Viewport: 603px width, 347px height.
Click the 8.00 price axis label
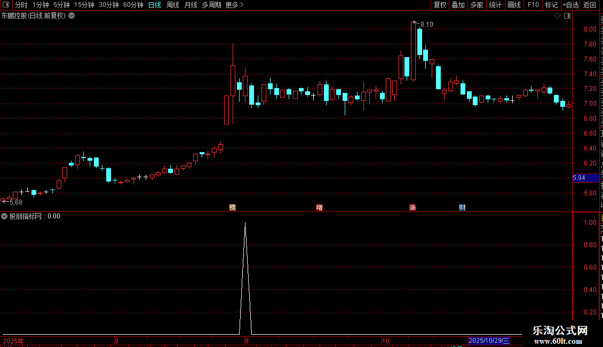coord(590,29)
